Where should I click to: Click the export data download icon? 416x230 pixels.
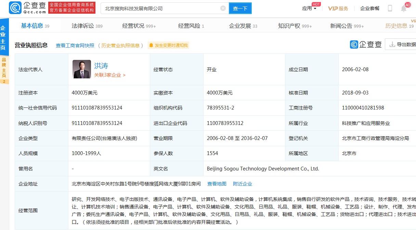pyautogui.click(x=392, y=44)
